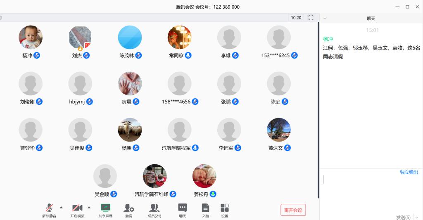Click the 独立弹出 pop-out link
Screen dimensions: 423x220
[409, 172]
